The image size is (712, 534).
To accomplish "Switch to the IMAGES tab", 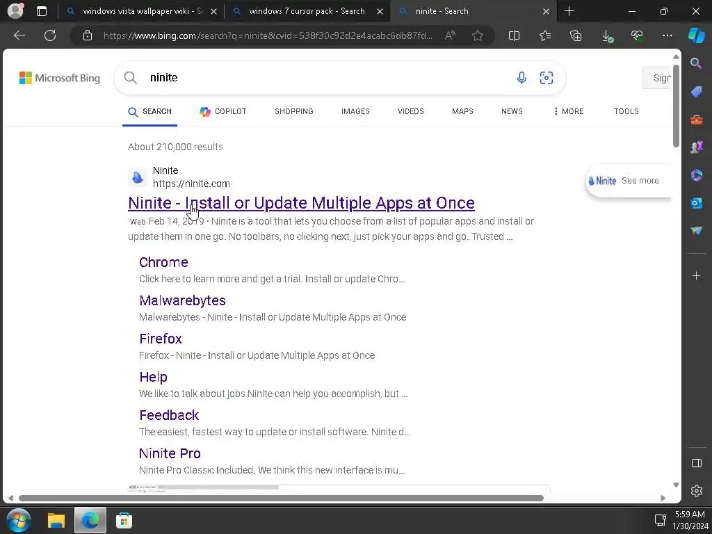I will 355,111.
